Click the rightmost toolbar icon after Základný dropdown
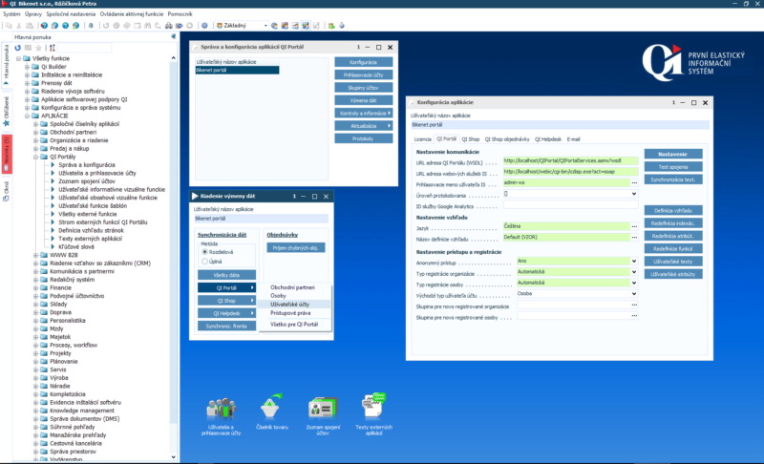This screenshot has width=764, height=464. 342,26
